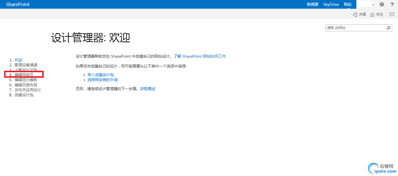Open step 2 管理设备通道
This screenshot has height=176, width=398.
26,65
